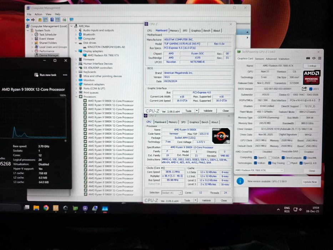The height and width of the screenshot is (250, 333).
Task: Click the blue Help question mark toolbar icon
Action: (x=52, y=20)
